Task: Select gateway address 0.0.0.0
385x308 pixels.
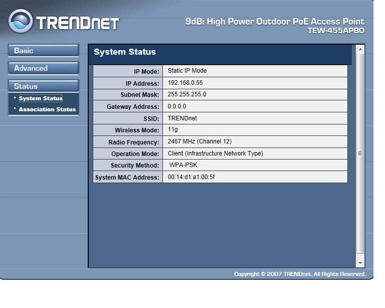Action: click(177, 106)
